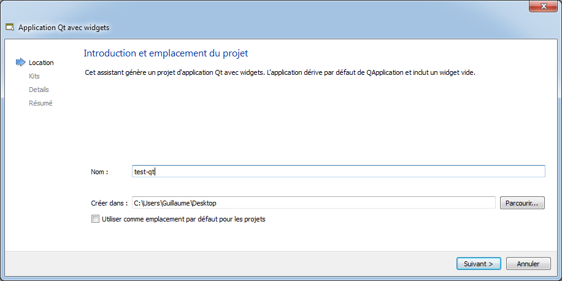Screen dimensions: 562x281
Task: Click the 'Application Qt avec widgets' window title
Action: (x=63, y=27)
